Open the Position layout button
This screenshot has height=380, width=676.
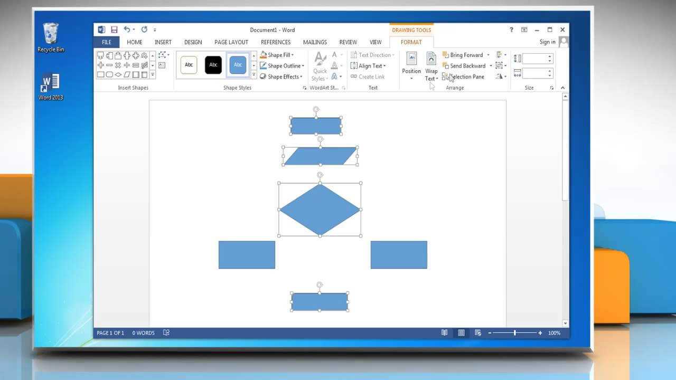411,65
